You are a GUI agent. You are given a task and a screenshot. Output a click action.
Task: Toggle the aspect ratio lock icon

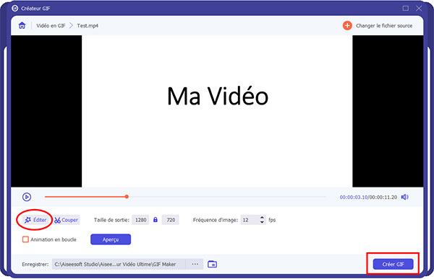point(156,220)
